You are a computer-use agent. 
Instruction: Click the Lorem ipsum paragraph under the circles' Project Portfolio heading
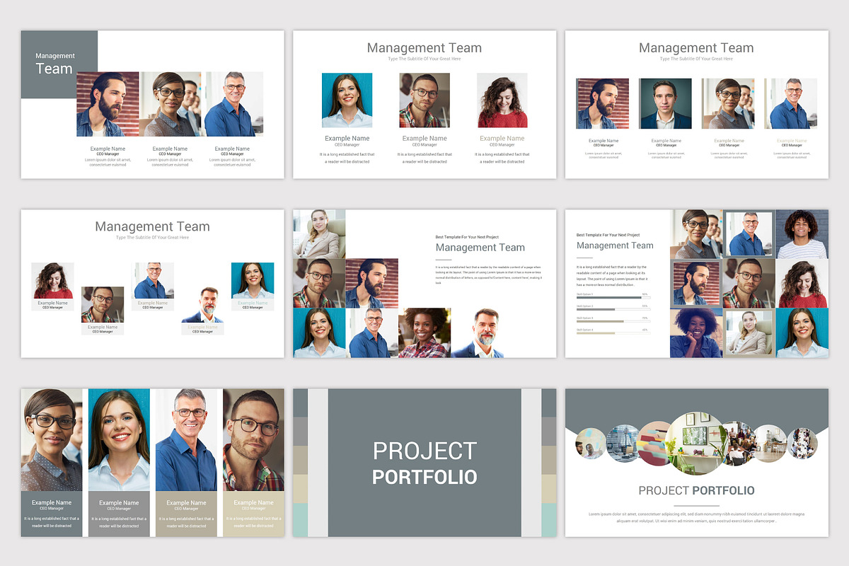click(696, 517)
